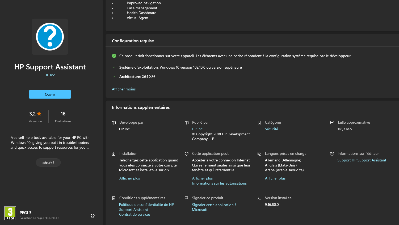Click the shield icon beside Cette application peut

coord(187,154)
